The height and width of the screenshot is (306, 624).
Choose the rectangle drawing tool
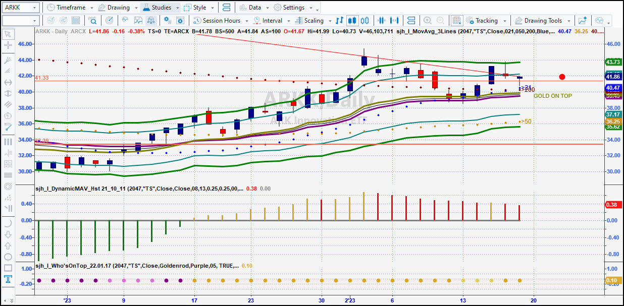[x=8, y=268]
